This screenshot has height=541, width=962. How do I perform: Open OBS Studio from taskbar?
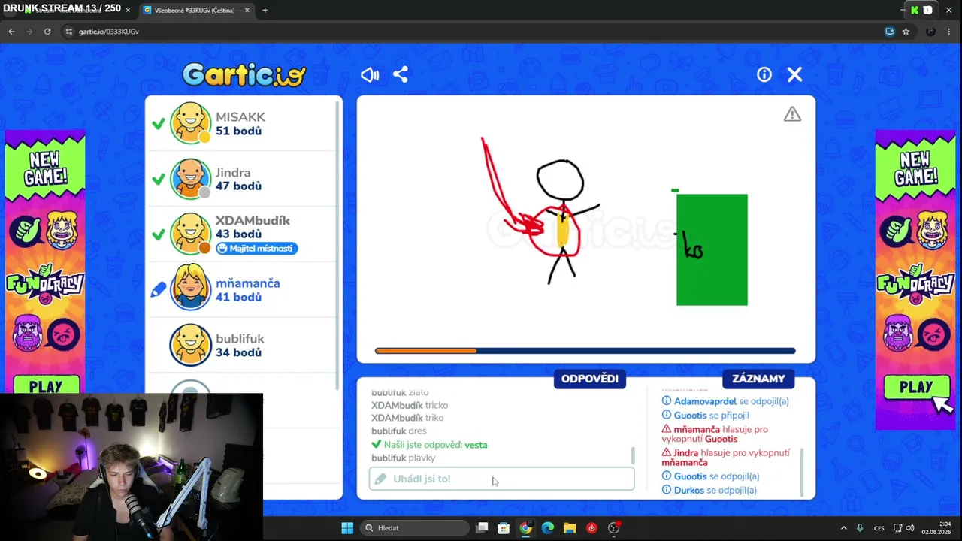point(614,528)
